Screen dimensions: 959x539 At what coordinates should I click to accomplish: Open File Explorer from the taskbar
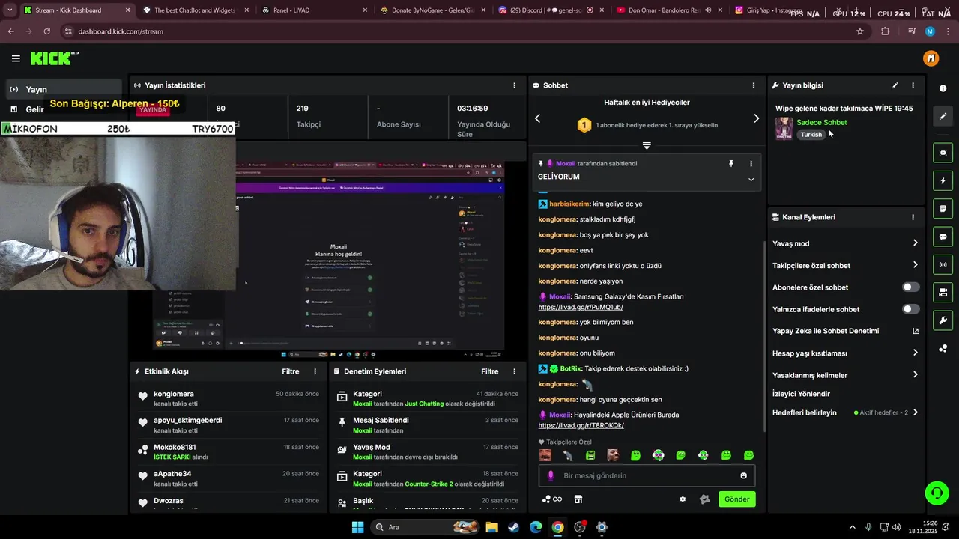point(491,527)
